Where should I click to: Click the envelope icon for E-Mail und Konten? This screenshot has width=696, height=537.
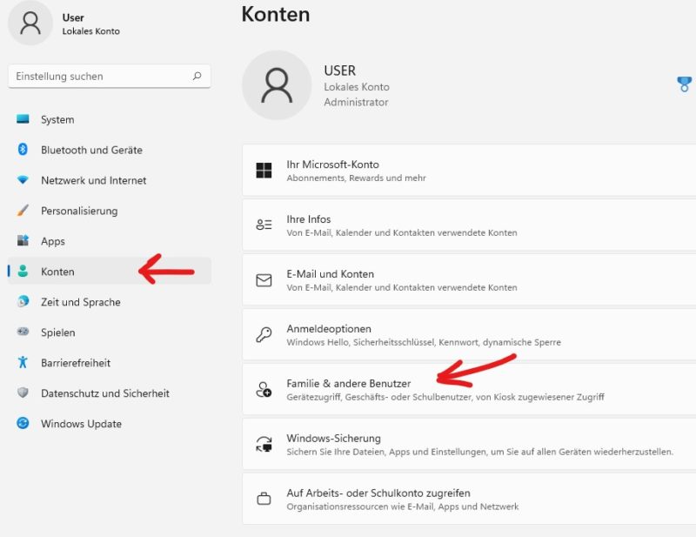click(264, 280)
